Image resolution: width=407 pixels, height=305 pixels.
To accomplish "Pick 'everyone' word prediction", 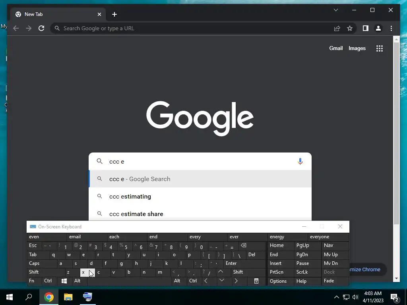I will click(x=328, y=237).
